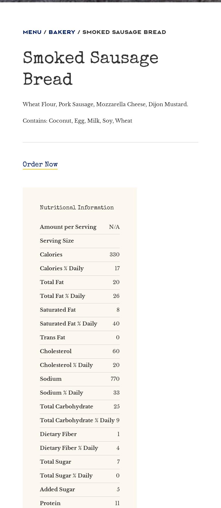
Task: Click the Saturated Fat % Daily label
Action: pos(68,324)
